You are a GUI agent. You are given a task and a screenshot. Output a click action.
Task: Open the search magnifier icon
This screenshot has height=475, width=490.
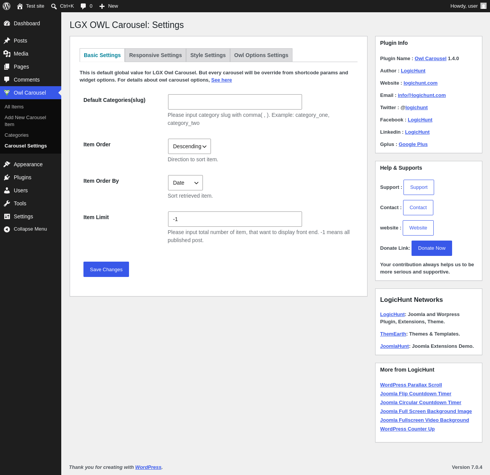pos(54,6)
